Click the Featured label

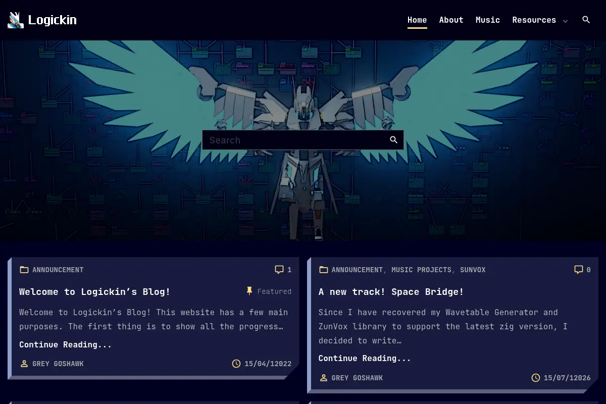[274, 291]
